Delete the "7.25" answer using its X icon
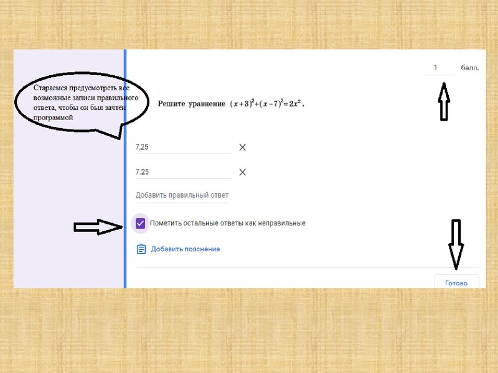498x373 pixels. 243,172
